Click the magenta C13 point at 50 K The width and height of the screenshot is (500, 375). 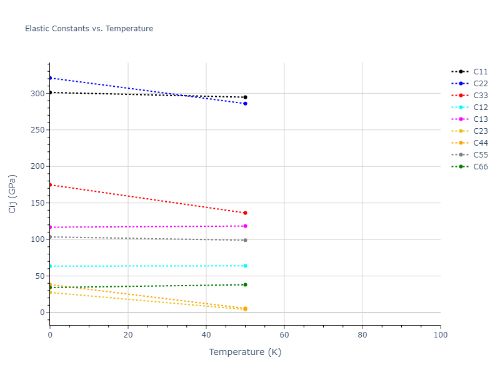point(245,226)
